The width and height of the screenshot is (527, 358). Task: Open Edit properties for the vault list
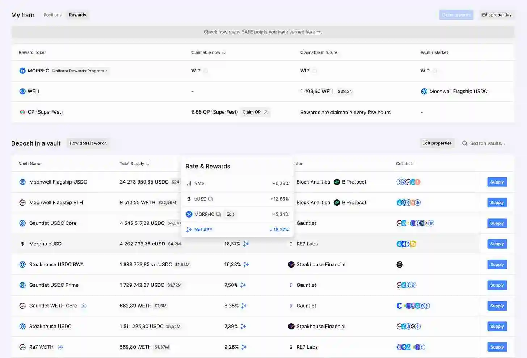click(x=437, y=143)
